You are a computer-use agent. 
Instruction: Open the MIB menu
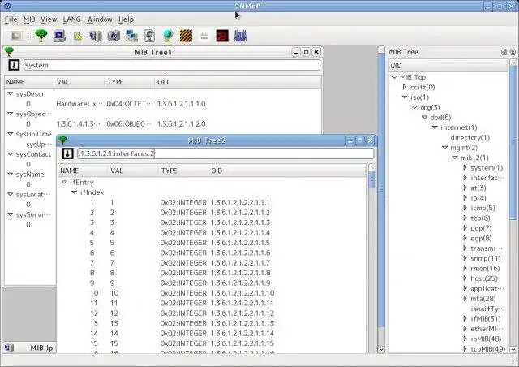(x=29, y=19)
